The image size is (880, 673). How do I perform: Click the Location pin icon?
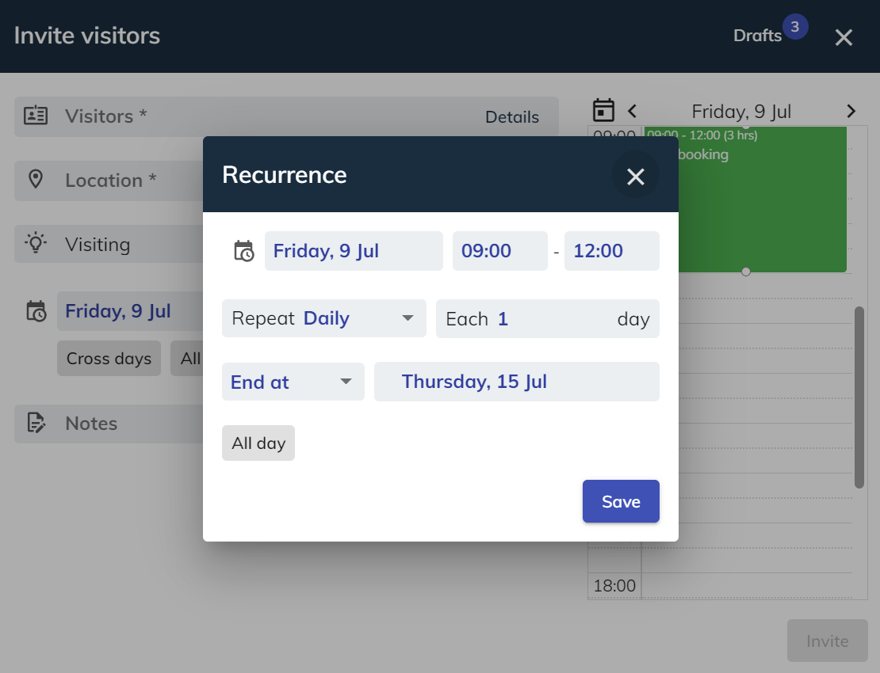[36, 180]
